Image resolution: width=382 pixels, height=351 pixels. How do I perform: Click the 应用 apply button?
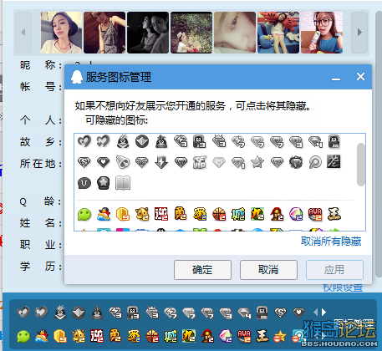pos(334,270)
